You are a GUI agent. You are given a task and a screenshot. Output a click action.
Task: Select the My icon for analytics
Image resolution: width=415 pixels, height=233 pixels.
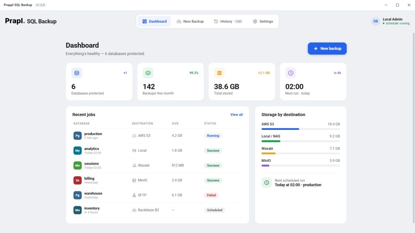click(77, 150)
